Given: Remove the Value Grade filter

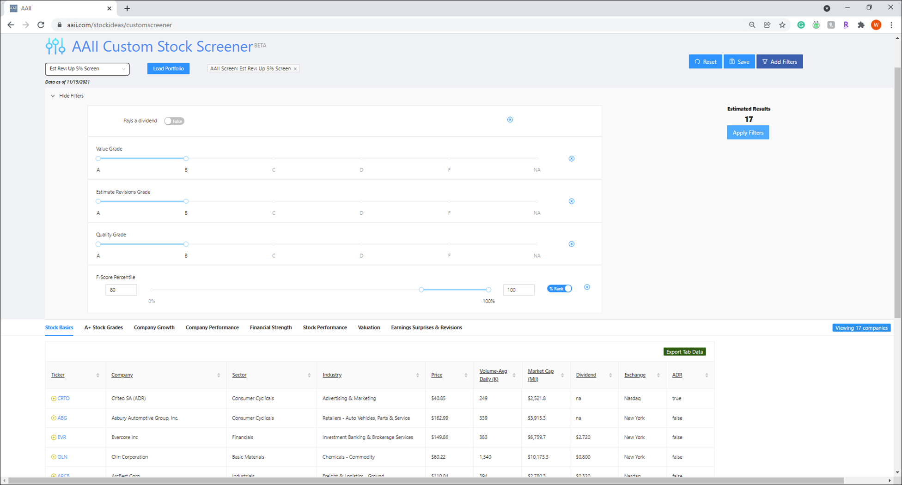Looking at the screenshot, I should click(572, 158).
